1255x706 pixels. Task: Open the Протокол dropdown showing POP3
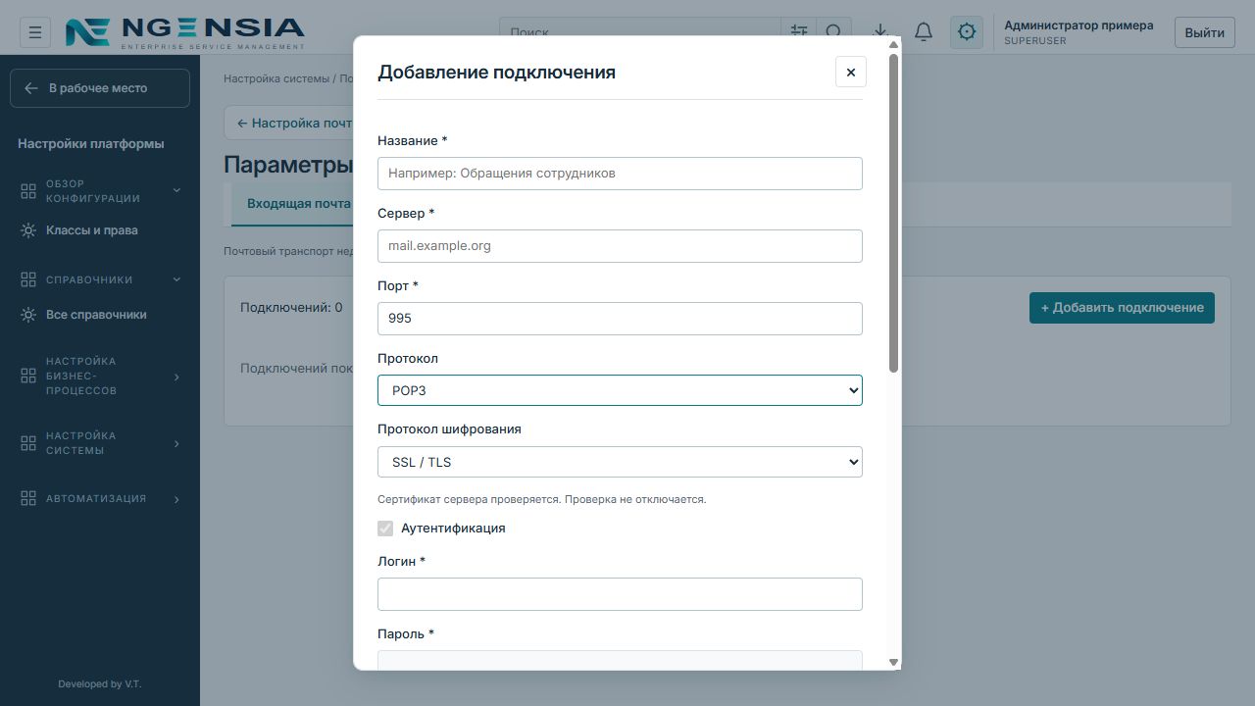[620, 390]
